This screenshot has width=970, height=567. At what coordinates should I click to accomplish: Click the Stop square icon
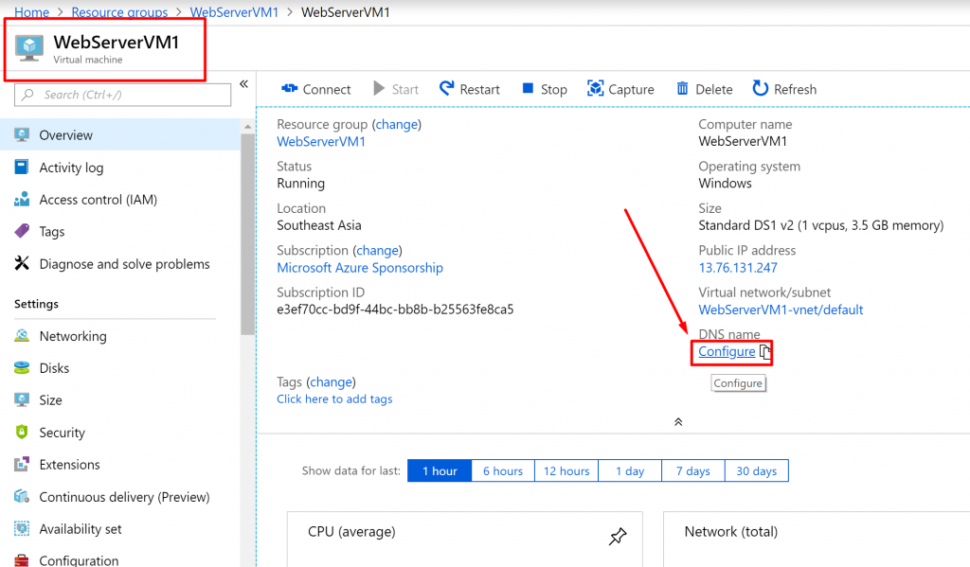point(528,88)
